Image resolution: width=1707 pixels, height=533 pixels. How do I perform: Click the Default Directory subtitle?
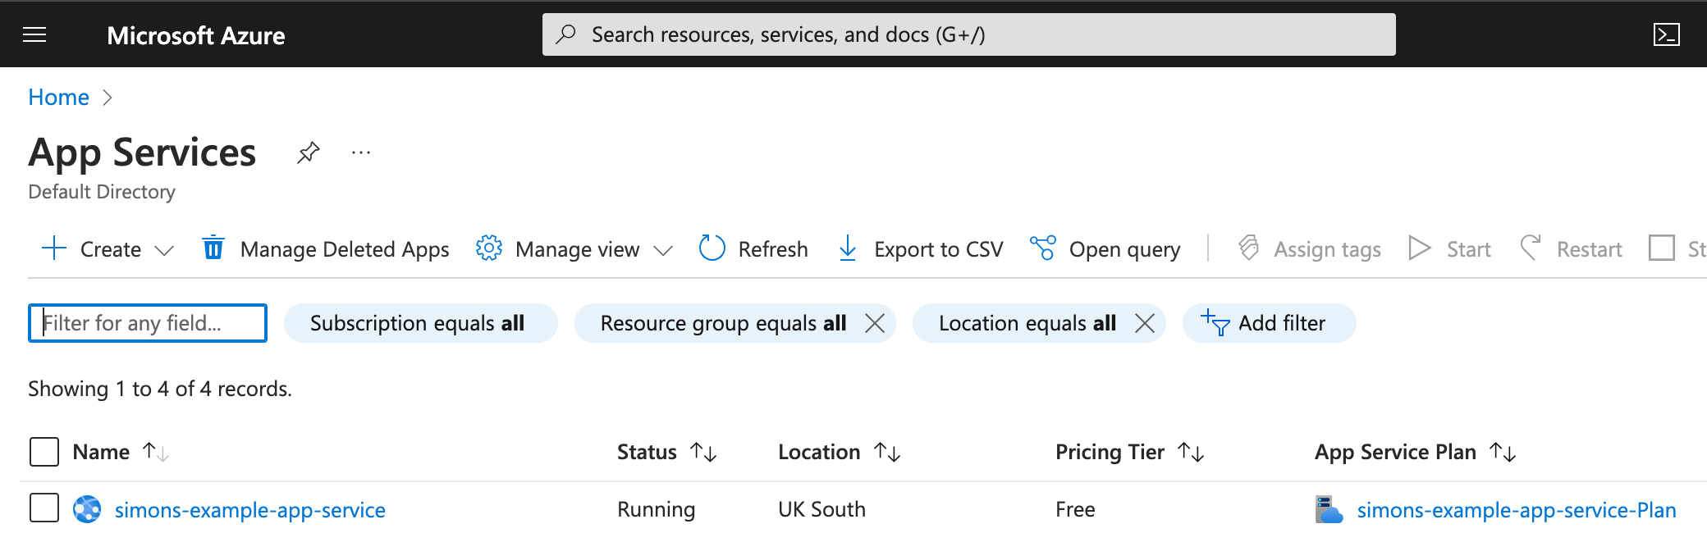[102, 192]
